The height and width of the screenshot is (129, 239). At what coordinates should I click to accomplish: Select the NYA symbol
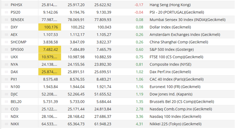[x=14, y=64]
